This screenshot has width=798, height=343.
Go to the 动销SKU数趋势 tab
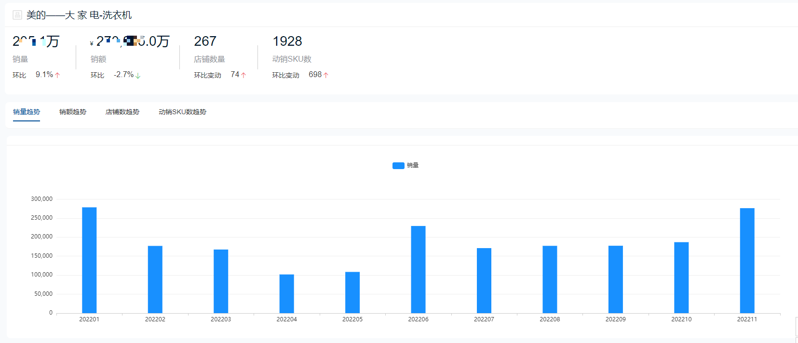pyautogui.click(x=182, y=112)
